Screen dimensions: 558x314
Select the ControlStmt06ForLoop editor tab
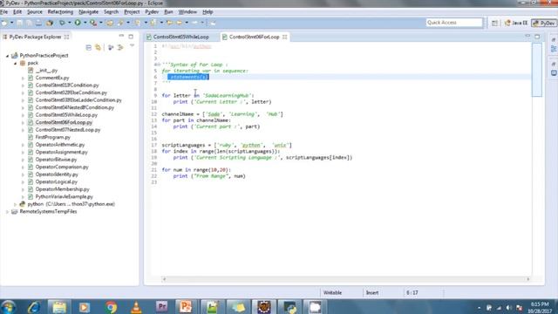click(x=254, y=37)
